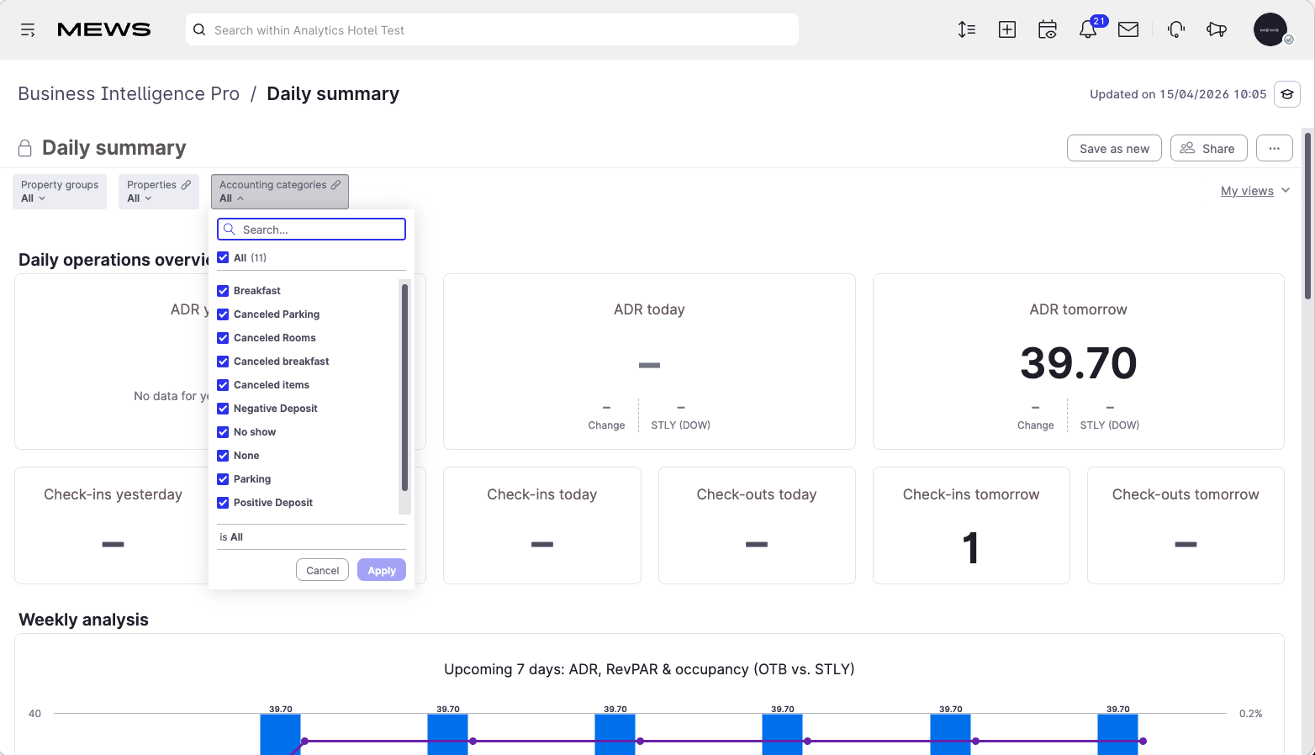Image resolution: width=1315 pixels, height=755 pixels.
Task: Click link icon in Properties filter
Action: (186, 185)
